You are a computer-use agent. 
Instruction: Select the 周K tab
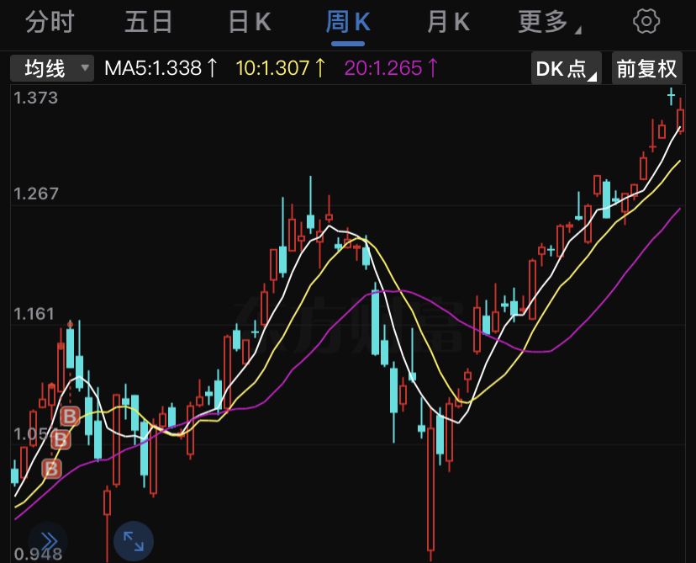click(348, 22)
